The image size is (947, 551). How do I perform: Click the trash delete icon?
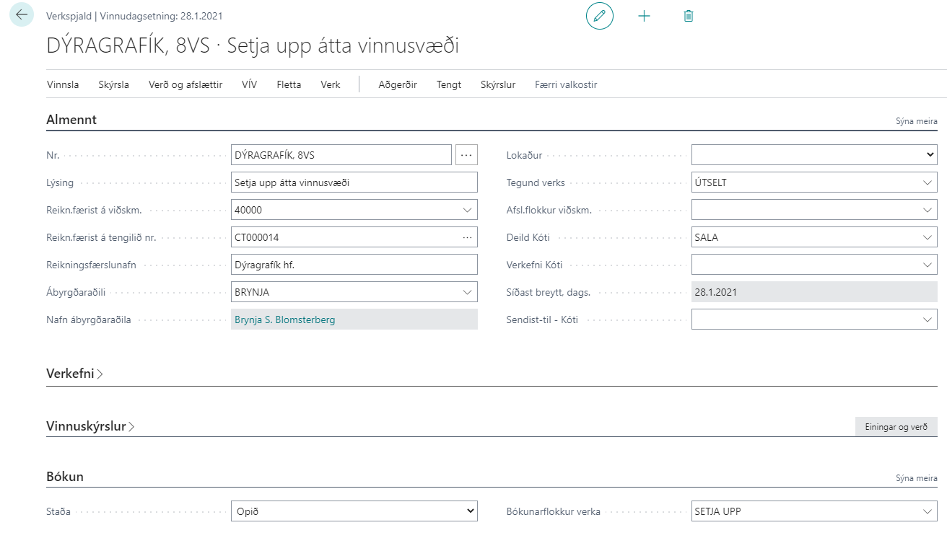point(688,16)
